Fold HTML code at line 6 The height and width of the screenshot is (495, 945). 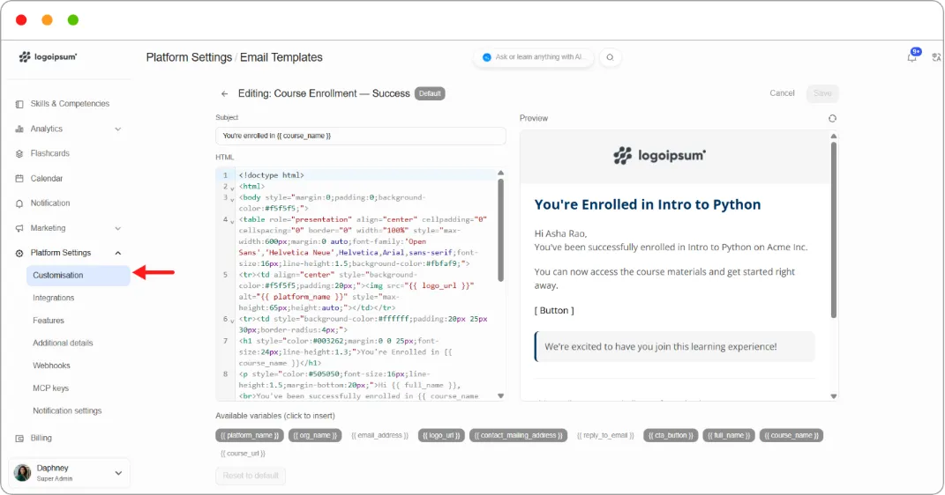coord(232,321)
